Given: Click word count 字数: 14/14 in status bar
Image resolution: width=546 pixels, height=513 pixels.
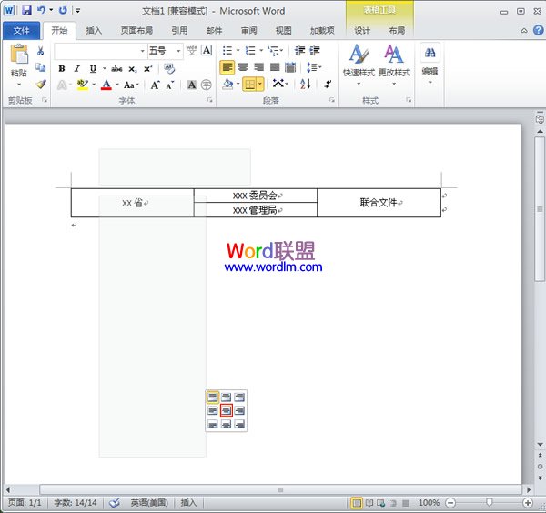Looking at the screenshot, I should pos(76,503).
